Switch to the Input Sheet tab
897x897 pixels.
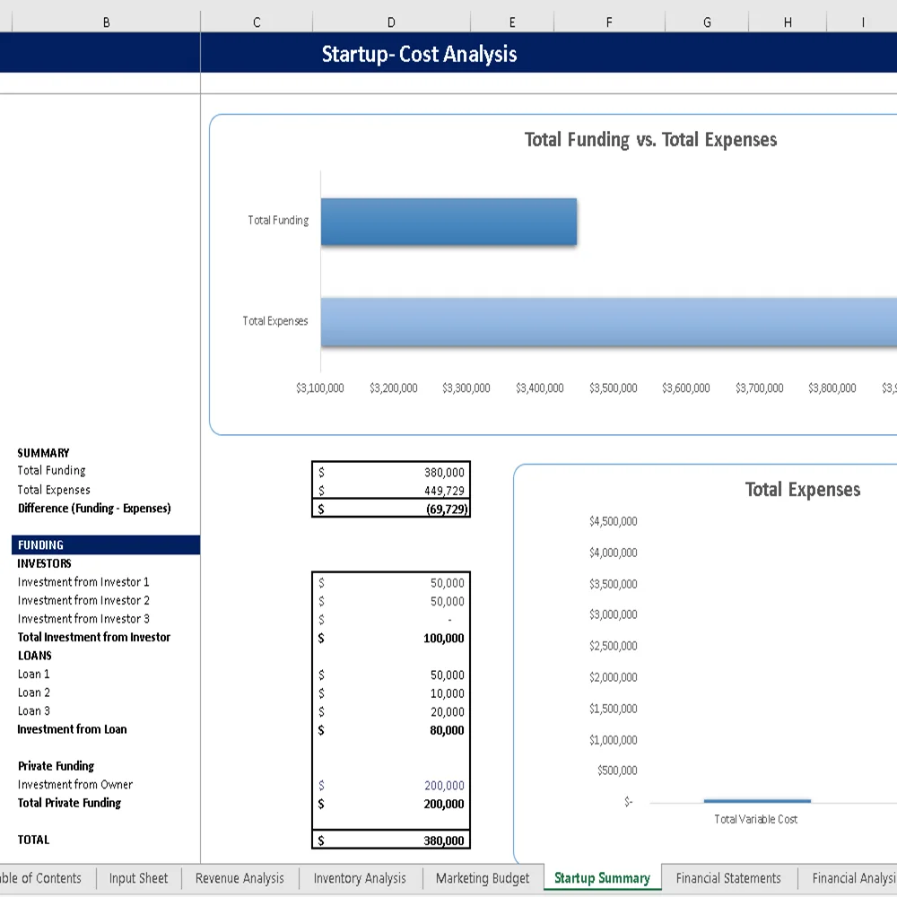coord(138,878)
